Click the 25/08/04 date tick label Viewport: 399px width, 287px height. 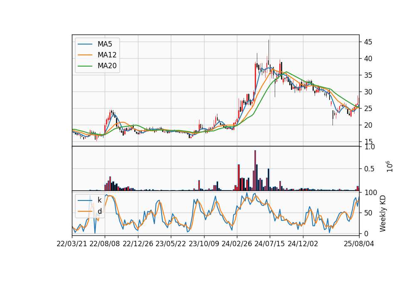pos(359,244)
